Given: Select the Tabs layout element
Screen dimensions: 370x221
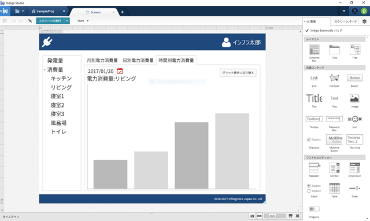Looking at the screenshot, I should click(334, 52).
